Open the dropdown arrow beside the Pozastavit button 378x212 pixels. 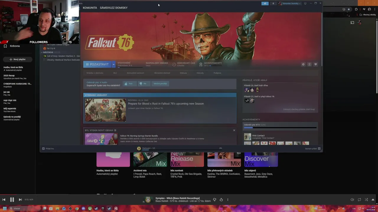(x=113, y=64)
